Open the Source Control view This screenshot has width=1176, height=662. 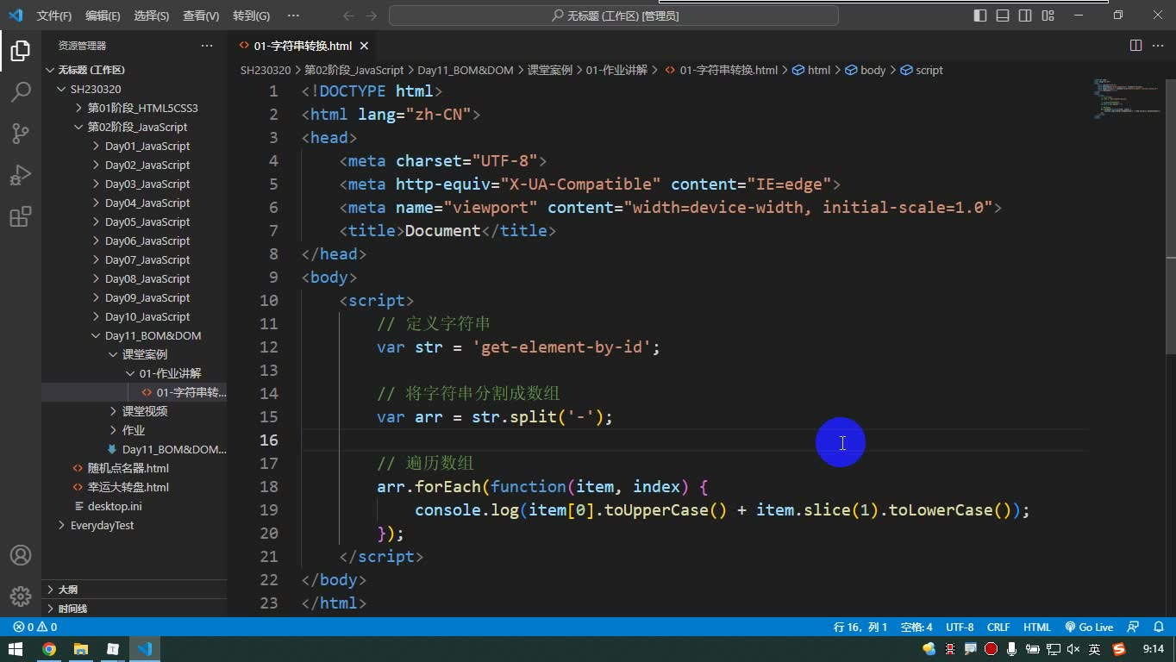[21, 134]
